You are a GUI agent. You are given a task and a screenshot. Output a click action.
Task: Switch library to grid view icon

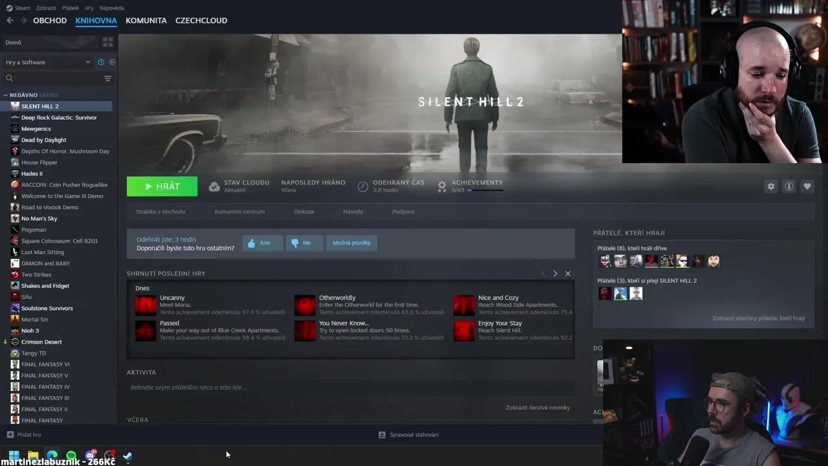[107, 42]
